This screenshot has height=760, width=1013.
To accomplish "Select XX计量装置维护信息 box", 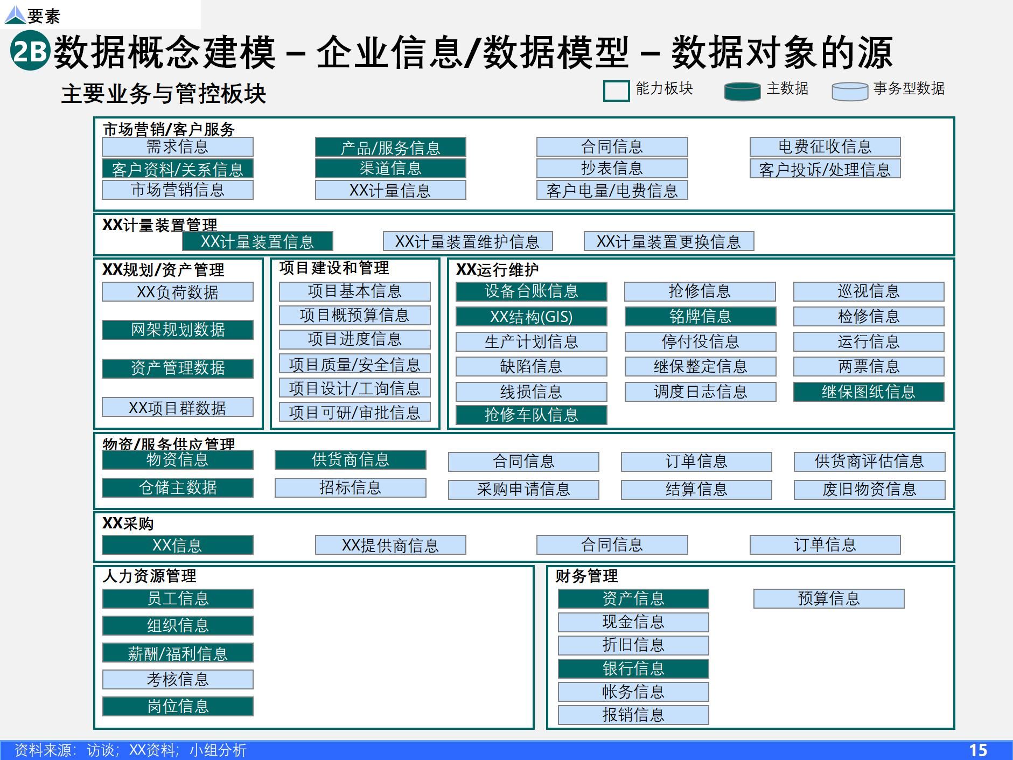I will coord(468,241).
